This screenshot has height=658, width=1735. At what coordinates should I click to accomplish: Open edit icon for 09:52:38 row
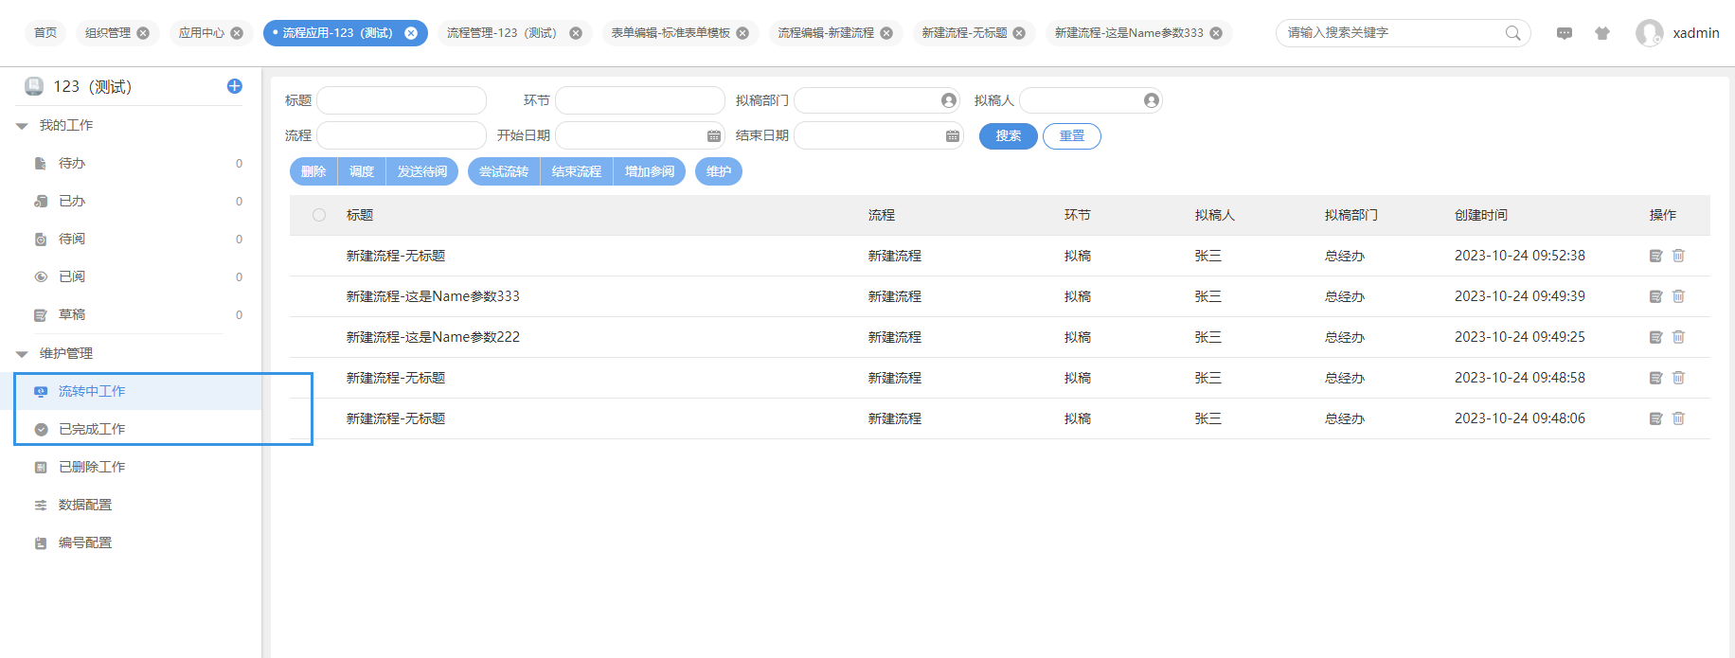pyautogui.click(x=1655, y=256)
